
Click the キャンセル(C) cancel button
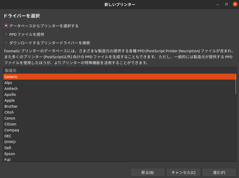tap(183, 173)
